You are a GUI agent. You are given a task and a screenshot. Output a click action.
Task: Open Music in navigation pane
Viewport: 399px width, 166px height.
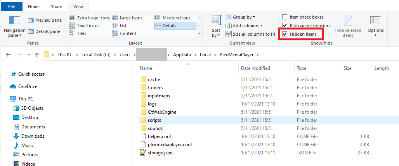pos(23,145)
